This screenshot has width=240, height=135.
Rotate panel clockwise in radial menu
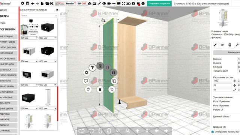[x=88, y=89]
